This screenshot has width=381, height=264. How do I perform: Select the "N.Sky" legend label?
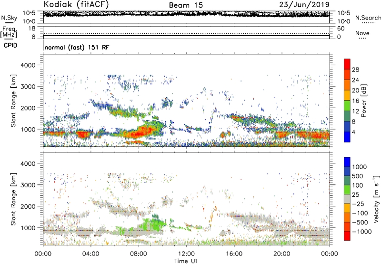[x=9, y=18]
